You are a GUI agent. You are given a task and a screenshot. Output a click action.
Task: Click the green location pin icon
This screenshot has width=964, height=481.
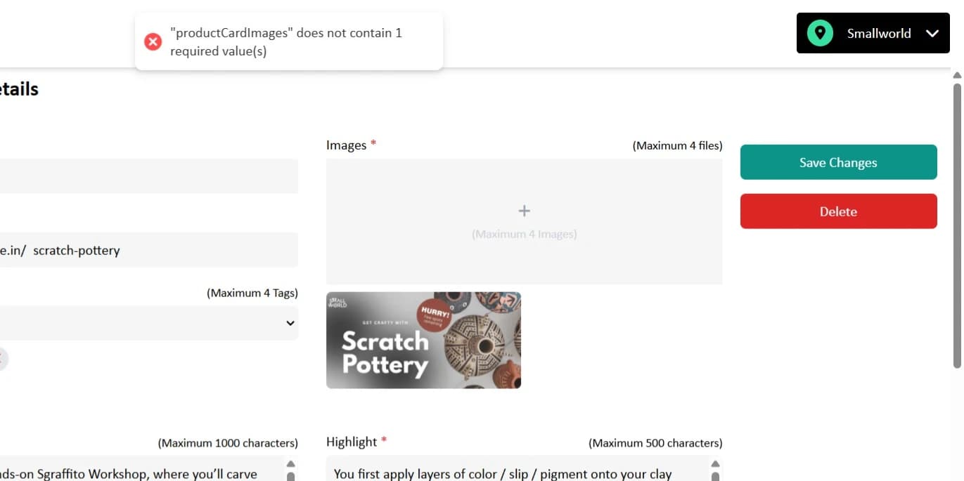point(820,33)
